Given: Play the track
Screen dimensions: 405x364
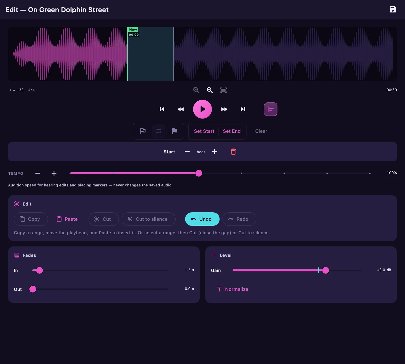Looking at the screenshot, I should coord(202,109).
